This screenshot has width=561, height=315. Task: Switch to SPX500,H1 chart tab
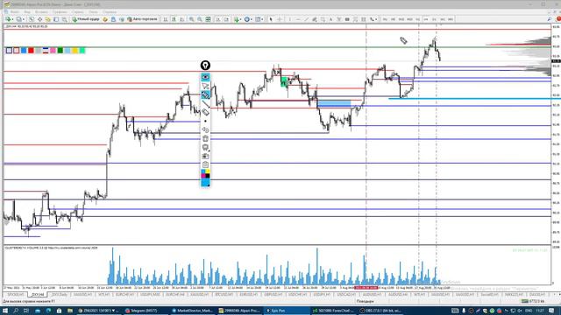(x=15, y=295)
